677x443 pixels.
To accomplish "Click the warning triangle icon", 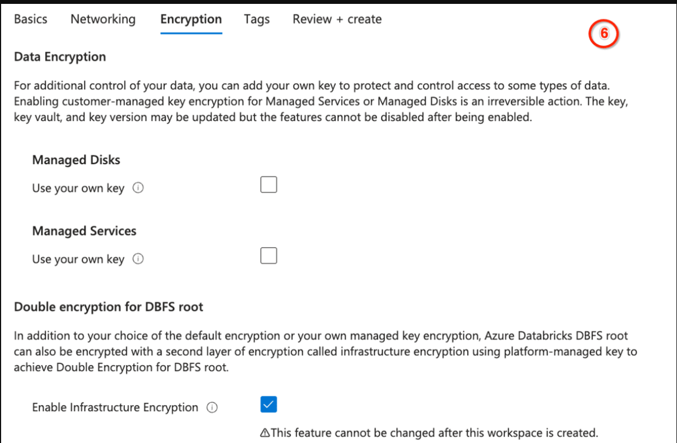I will pos(264,433).
